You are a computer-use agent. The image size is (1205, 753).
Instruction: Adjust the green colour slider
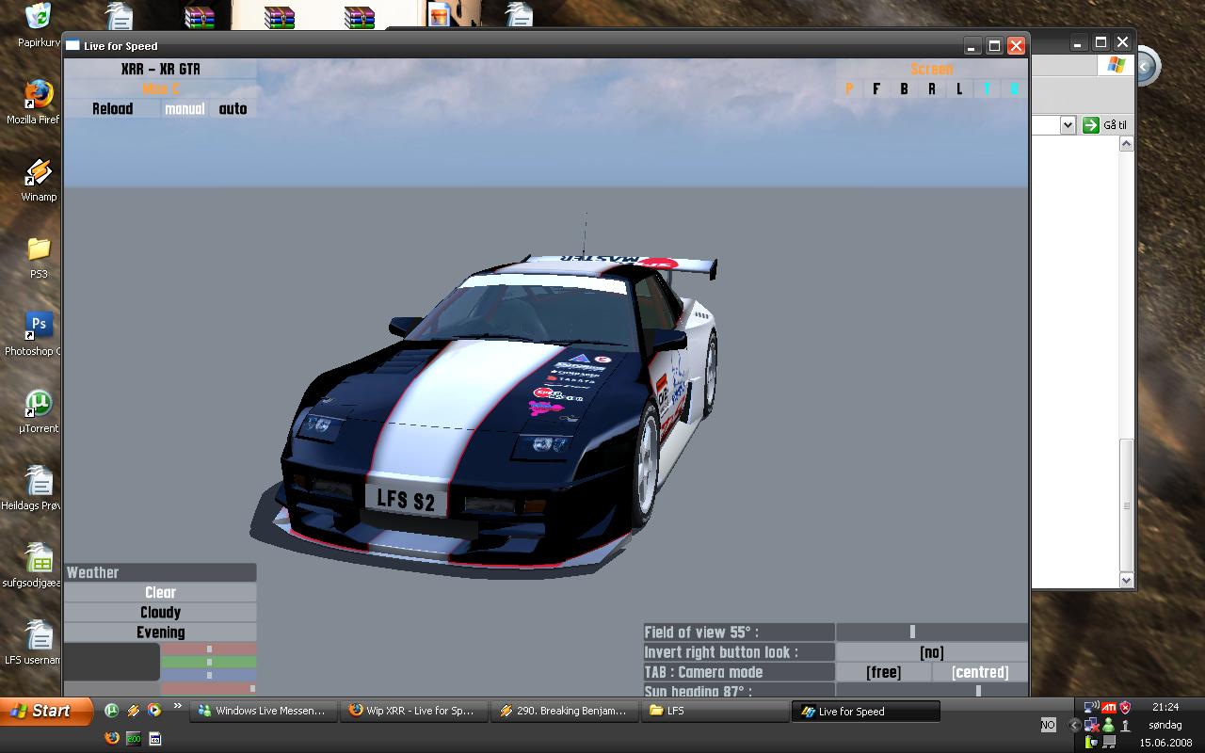tap(208, 663)
